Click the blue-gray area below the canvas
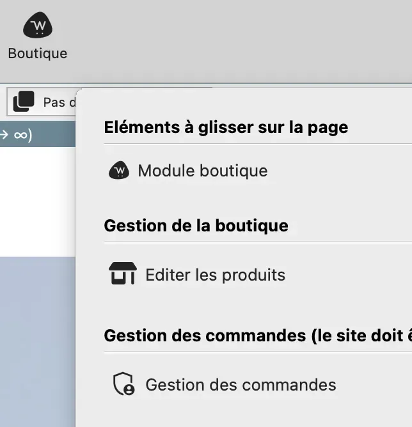Image resolution: width=412 pixels, height=427 pixels. click(37, 339)
